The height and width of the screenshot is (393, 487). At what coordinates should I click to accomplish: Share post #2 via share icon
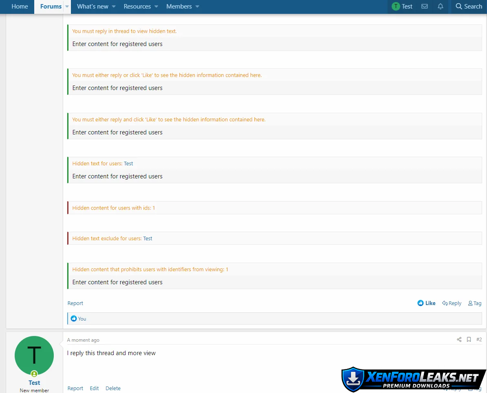tap(459, 340)
